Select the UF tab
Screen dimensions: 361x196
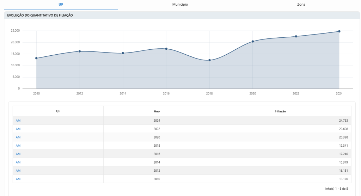61,4
